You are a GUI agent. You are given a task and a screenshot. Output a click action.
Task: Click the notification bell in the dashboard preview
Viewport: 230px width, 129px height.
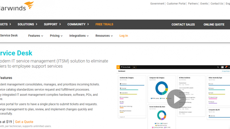pos(226,67)
